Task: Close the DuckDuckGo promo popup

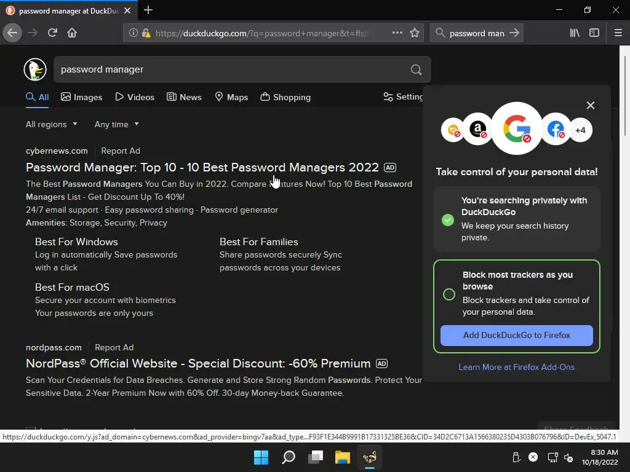Action: pyautogui.click(x=590, y=105)
